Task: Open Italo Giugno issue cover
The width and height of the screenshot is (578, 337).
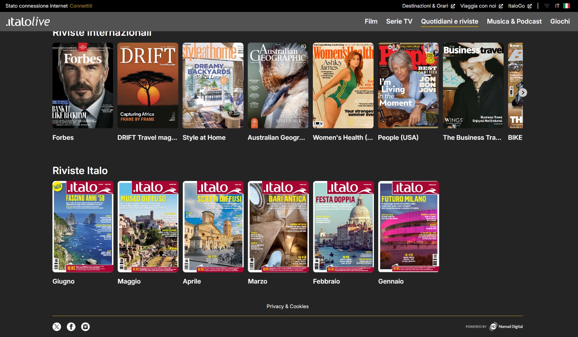Action: click(83, 226)
